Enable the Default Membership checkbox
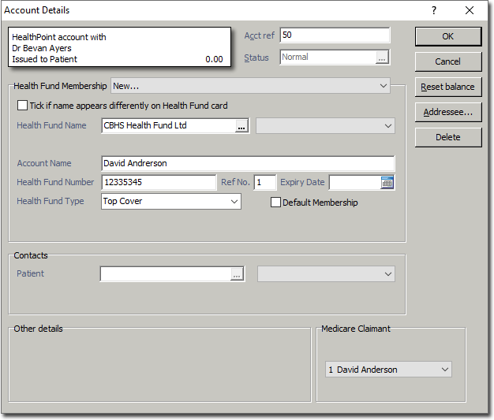 pyautogui.click(x=275, y=203)
